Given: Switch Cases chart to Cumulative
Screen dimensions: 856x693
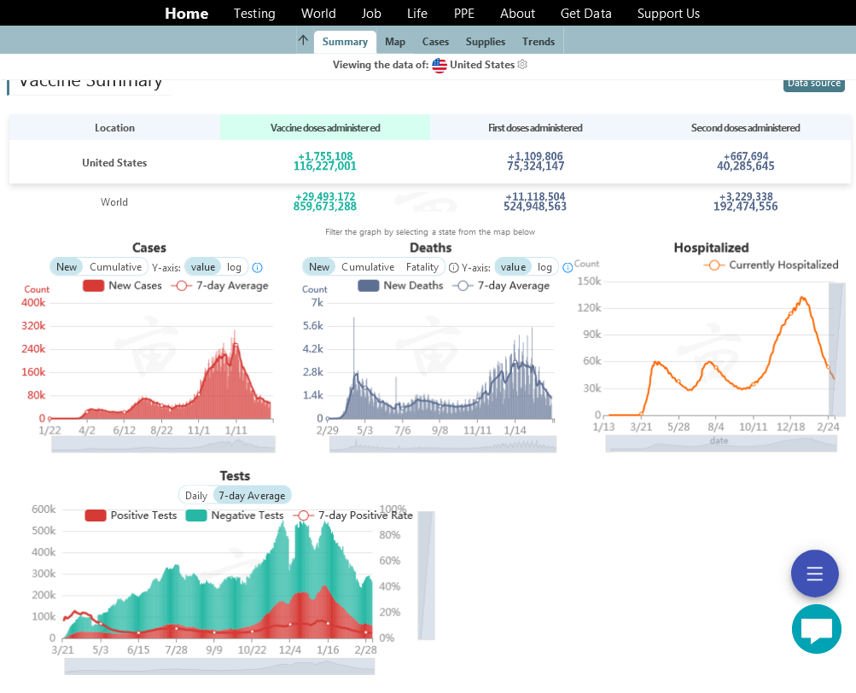Looking at the screenshot, I should [x=115, y=267].
